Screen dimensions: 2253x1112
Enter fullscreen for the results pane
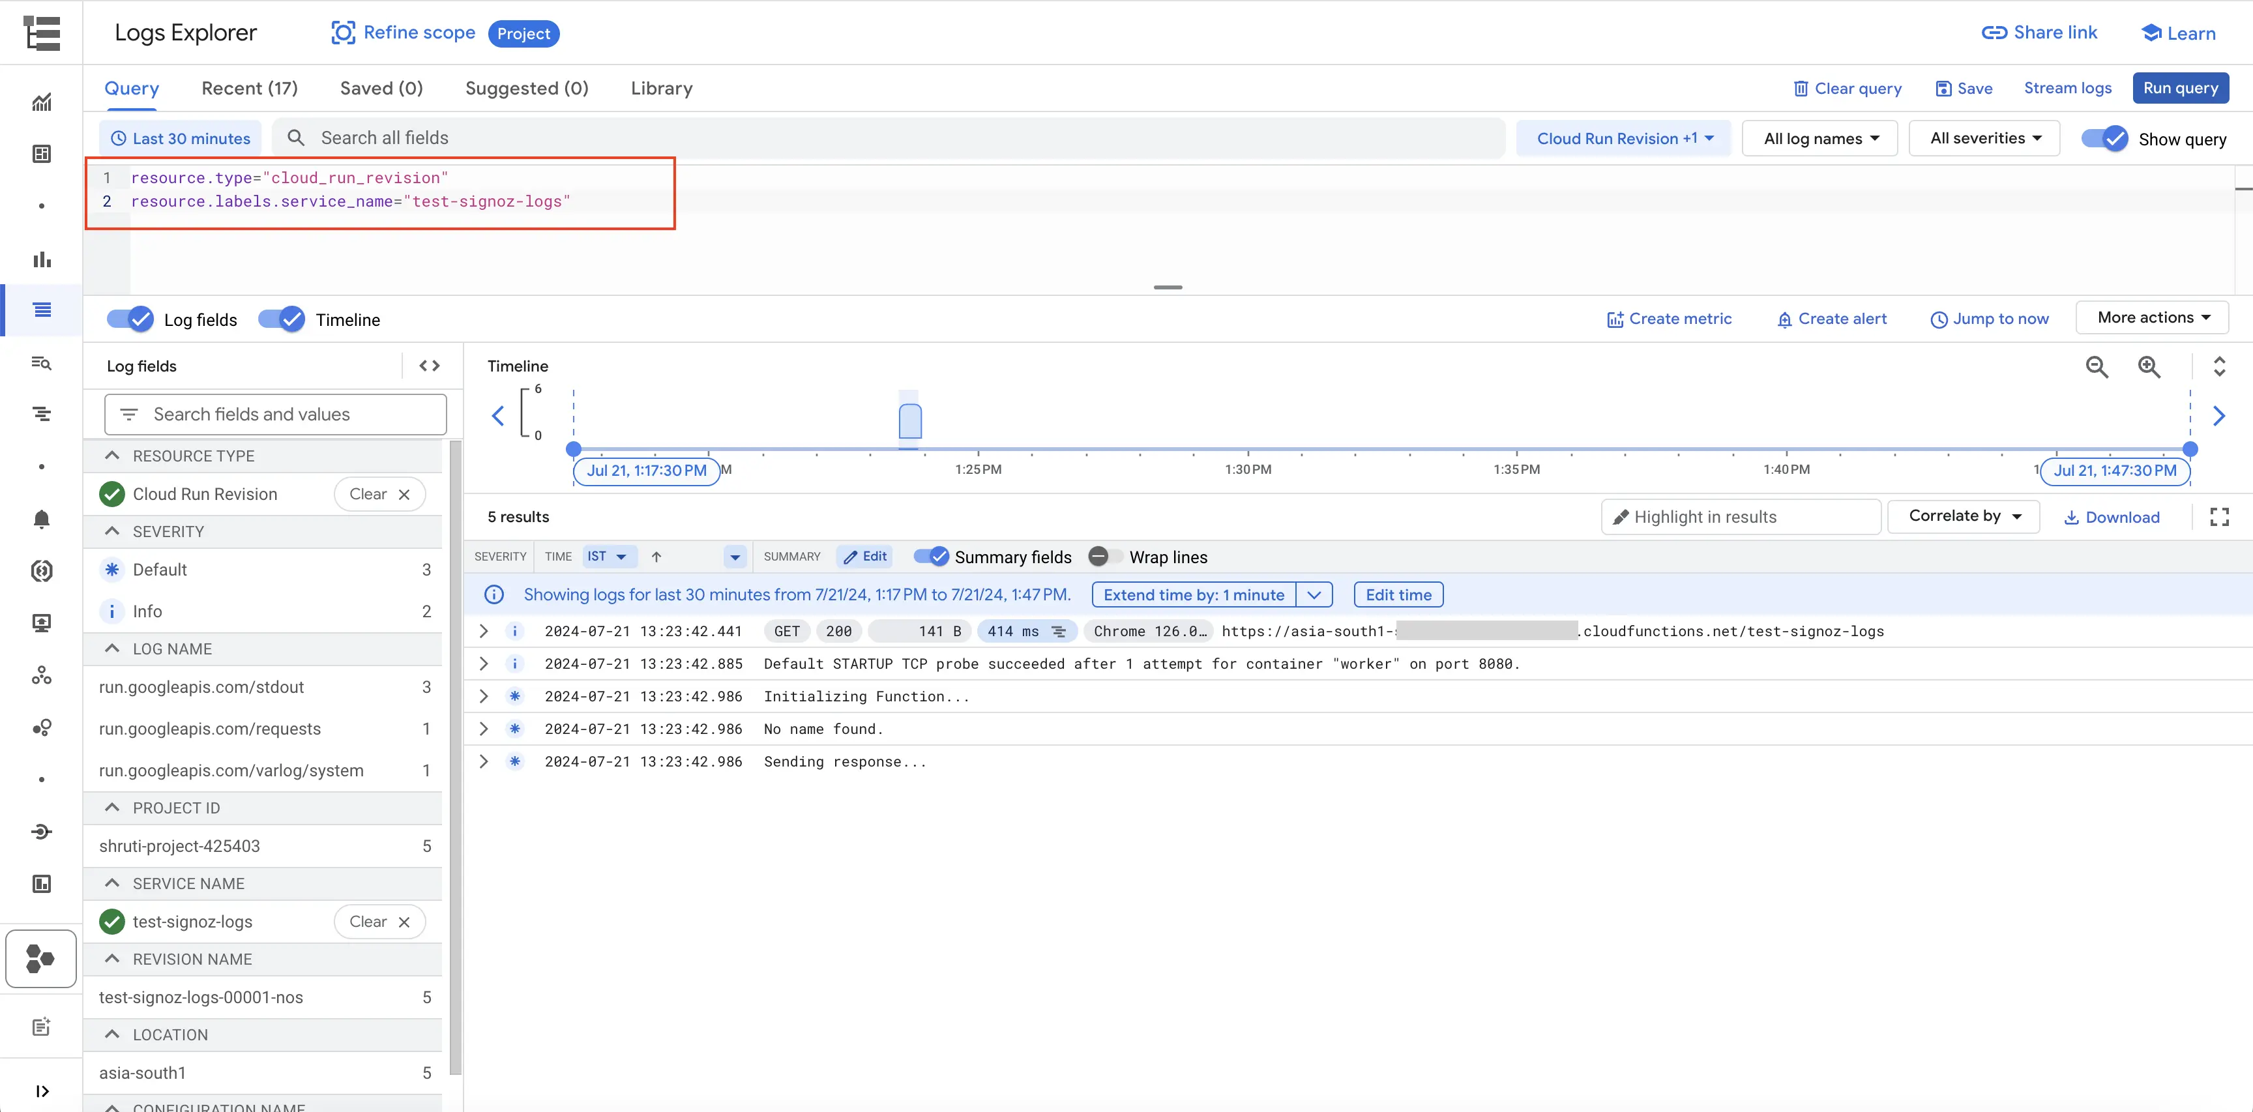2219,517
